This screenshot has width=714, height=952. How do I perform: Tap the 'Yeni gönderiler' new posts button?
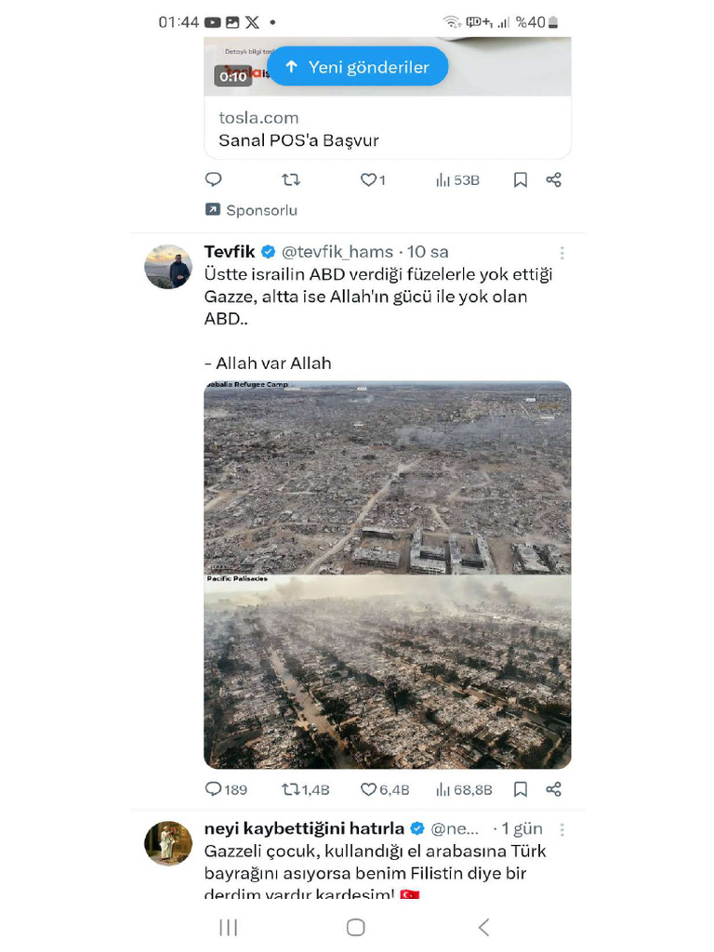point(358,67)
